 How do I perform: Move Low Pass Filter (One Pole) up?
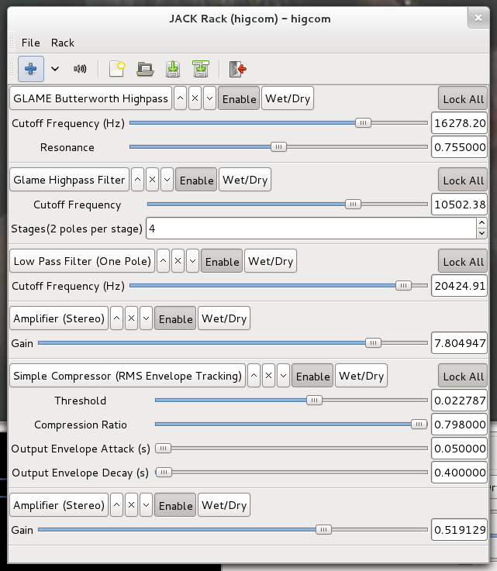164,261
